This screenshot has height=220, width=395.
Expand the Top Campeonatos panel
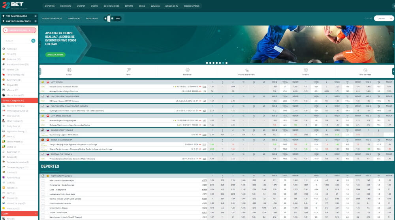(19, 16)
